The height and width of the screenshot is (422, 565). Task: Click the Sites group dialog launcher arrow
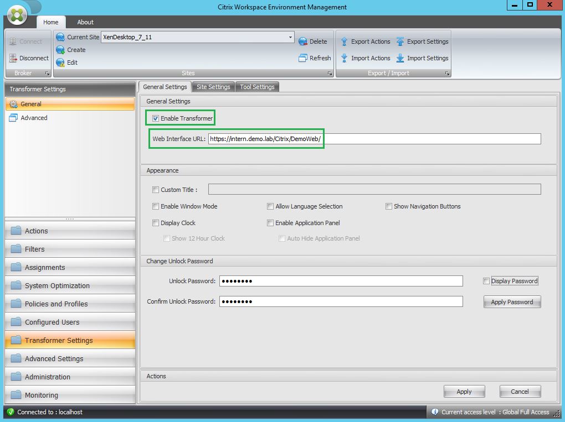tap(329, 73)
